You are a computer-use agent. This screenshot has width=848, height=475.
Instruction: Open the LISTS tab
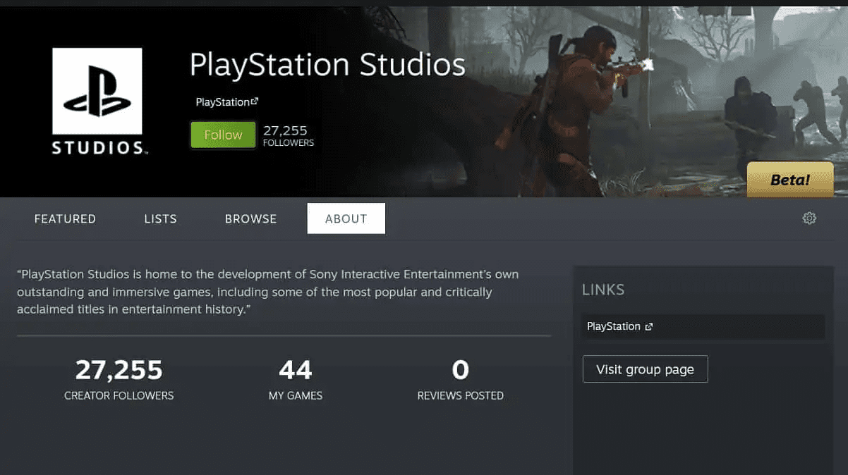coord(160,218)
